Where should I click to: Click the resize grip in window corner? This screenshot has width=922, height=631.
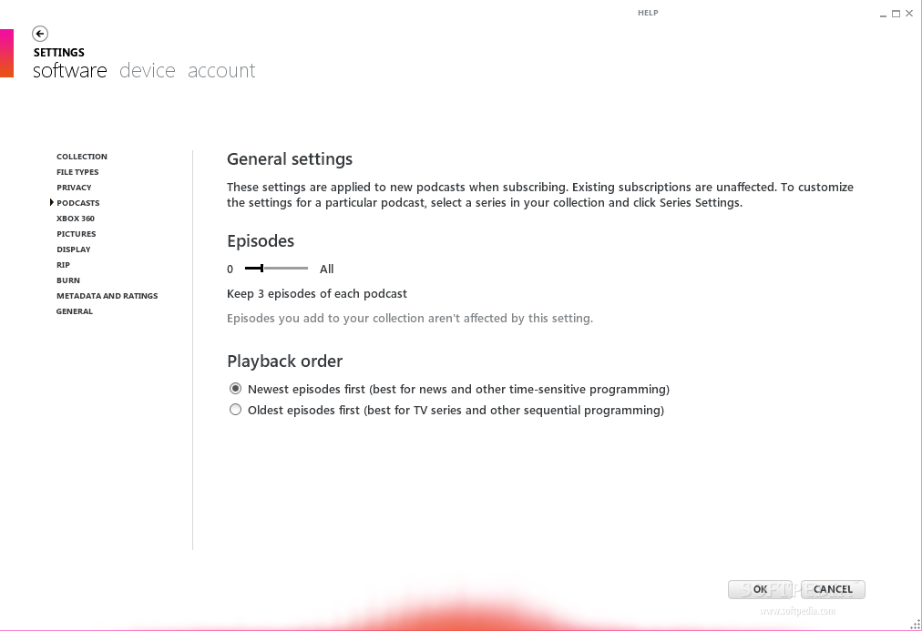pyautogui.click(x=916, y=625)
